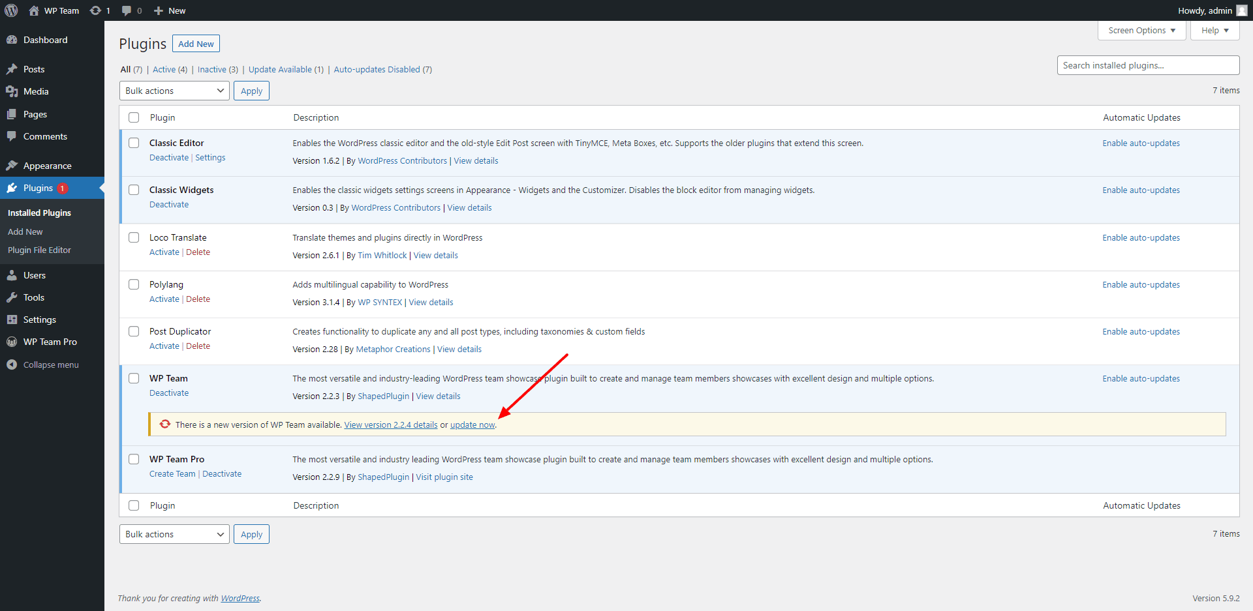1253x611 pixels.
Task: Open the updates icon in admin bar
Action: pyautogui.click(x=96, y=10)
